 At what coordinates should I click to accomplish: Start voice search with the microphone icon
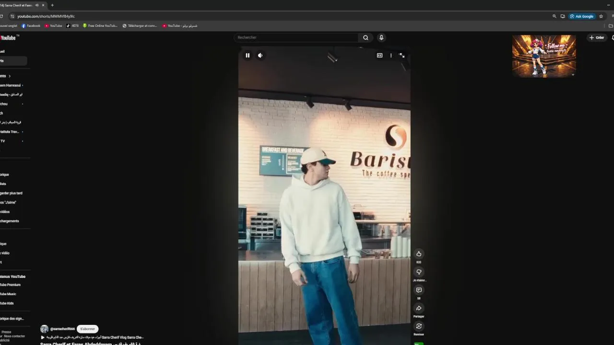coord(381,37)
